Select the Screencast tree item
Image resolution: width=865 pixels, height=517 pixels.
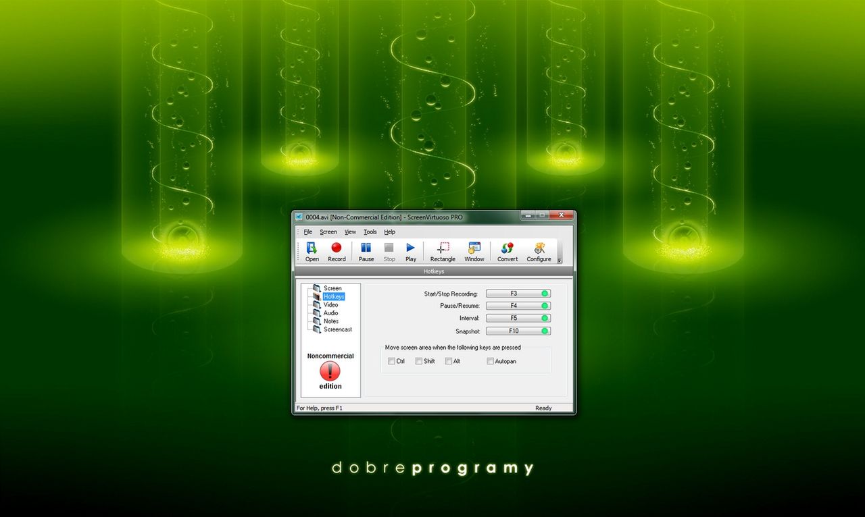pos(338,329)
